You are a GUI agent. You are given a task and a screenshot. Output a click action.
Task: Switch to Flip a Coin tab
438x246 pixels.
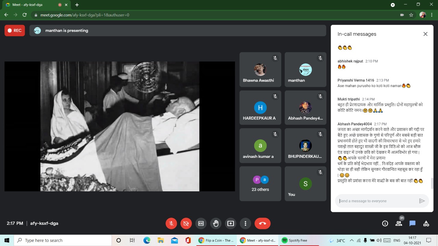[x=216, y=241]
